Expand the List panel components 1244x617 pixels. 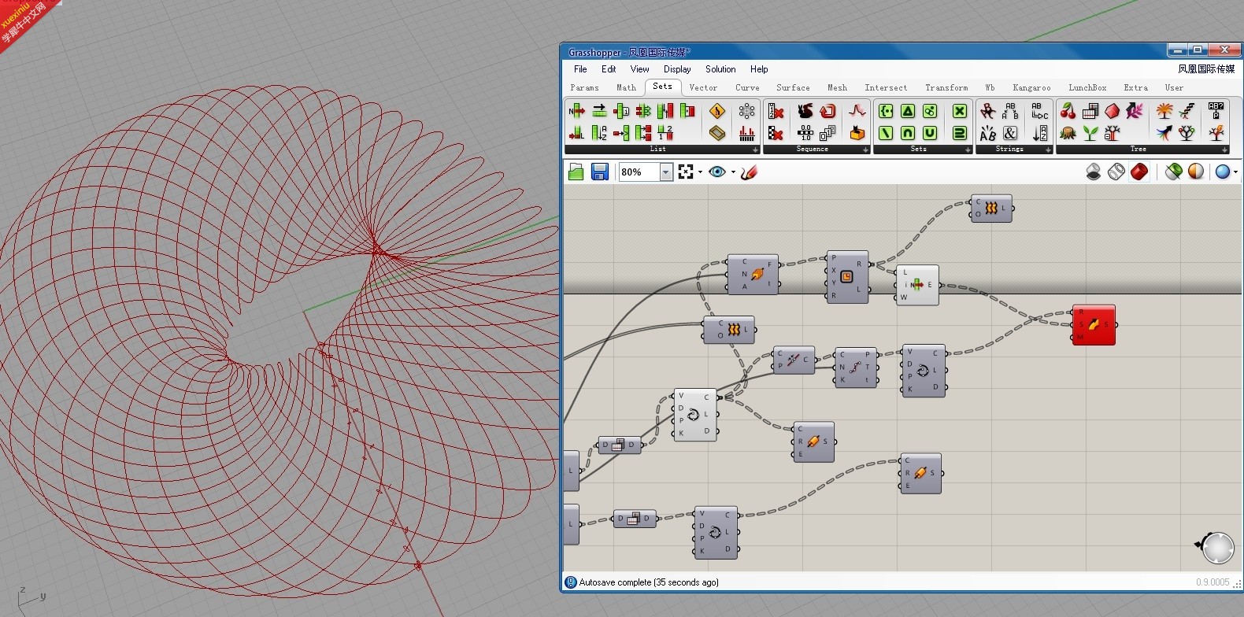755,150
